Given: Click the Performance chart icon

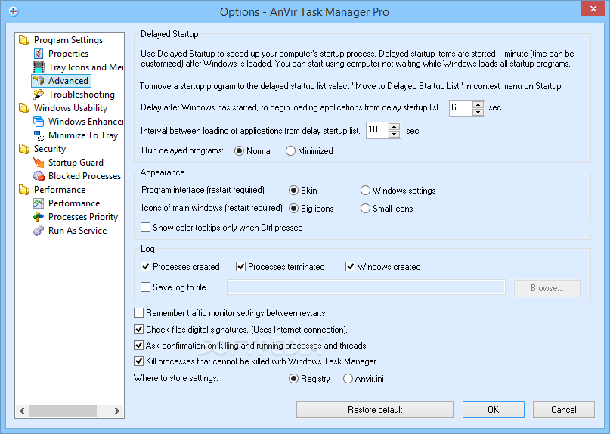Looking at the screenshot, I should 39,203.
